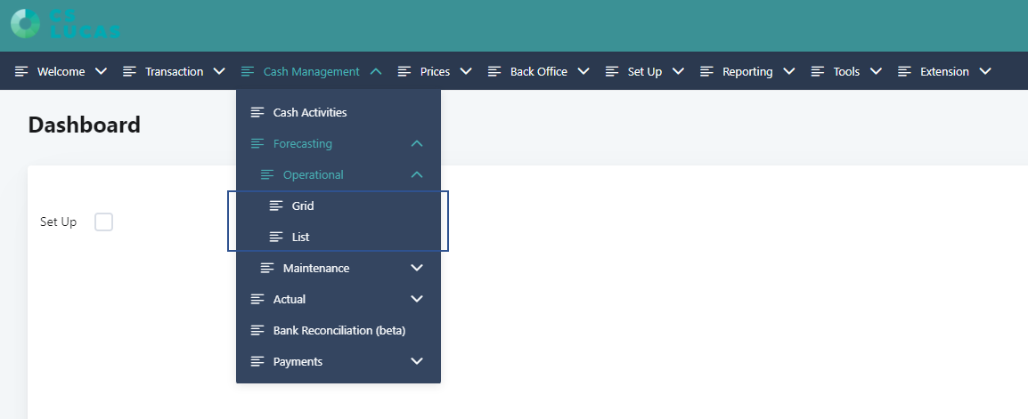Collapse the Operational submenu chevron
The height and width of the screenshot is (419, 1028).
click(x=416, y=174)
